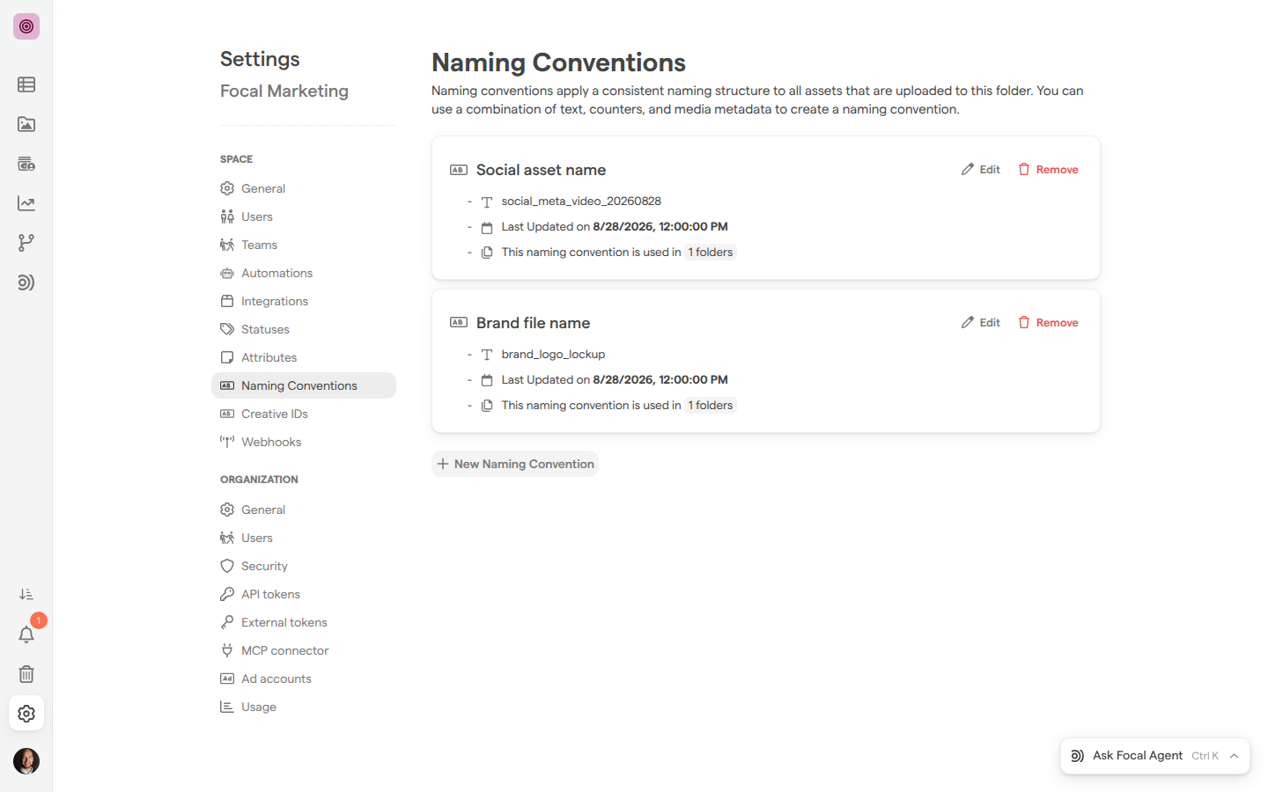Viewport: 1268px width, 792px height.
Task: Open the Focal Agent icon in the left sidebar
Action: [x=26, y=282]
